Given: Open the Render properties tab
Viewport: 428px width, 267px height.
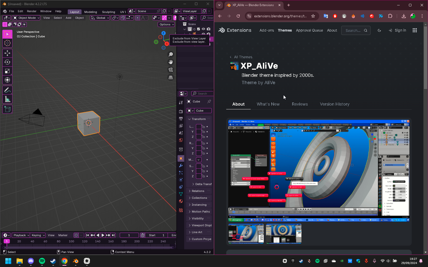Looking at the screenshot, I should point(181,112).
